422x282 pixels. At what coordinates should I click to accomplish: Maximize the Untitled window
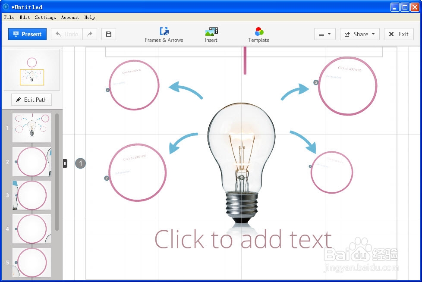coord(405,7)
